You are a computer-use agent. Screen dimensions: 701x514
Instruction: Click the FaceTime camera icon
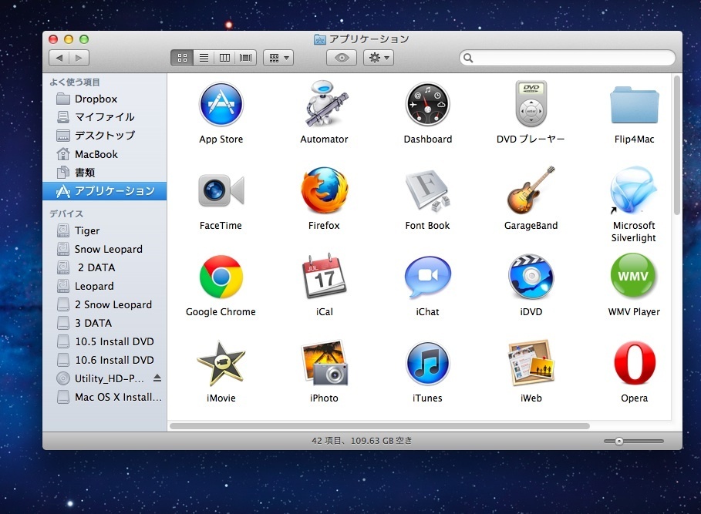click(221, 190)
